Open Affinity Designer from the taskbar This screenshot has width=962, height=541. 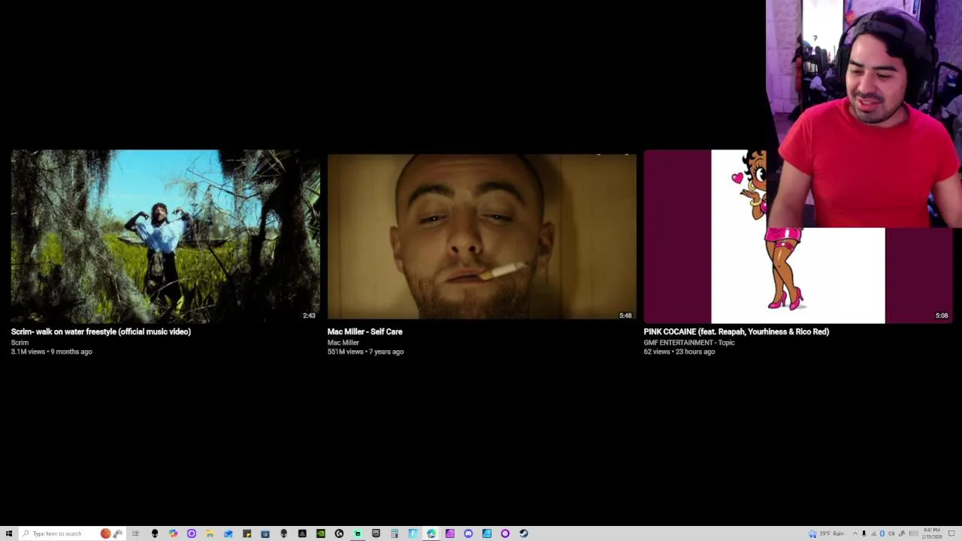coord(487,533)
